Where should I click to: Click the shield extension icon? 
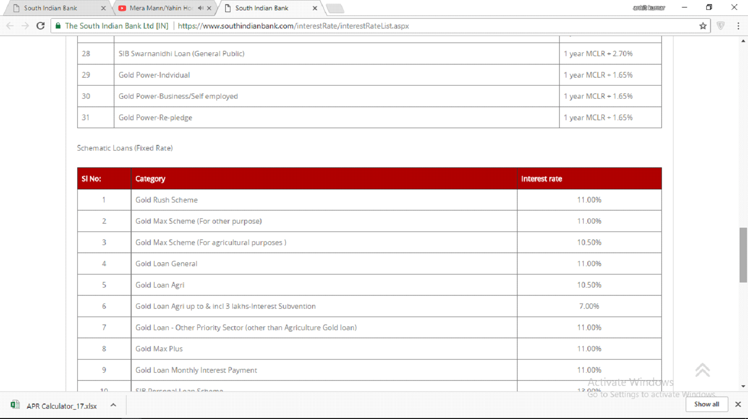[720, 26]
